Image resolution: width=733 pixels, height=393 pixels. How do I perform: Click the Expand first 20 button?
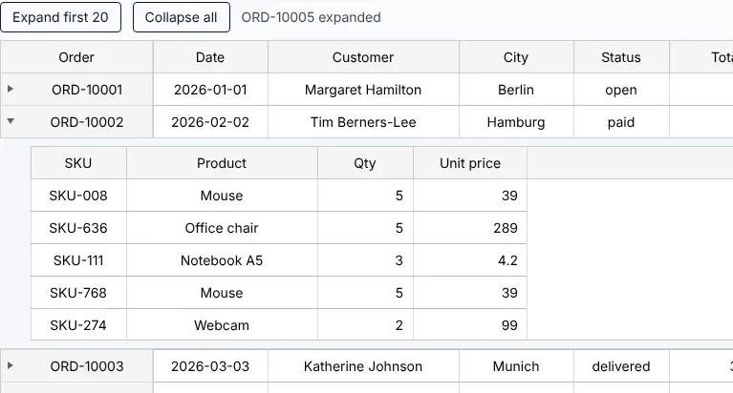pos(61,17)
